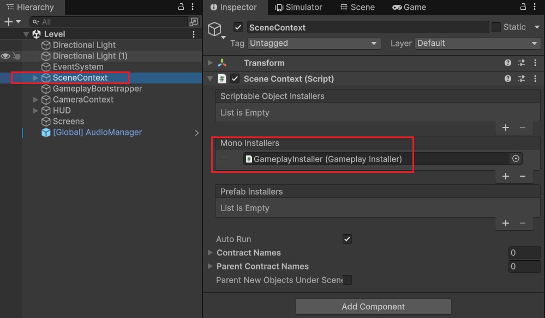
Task: Open Scene Context script more options menu
Action: (x=535, y=79)
